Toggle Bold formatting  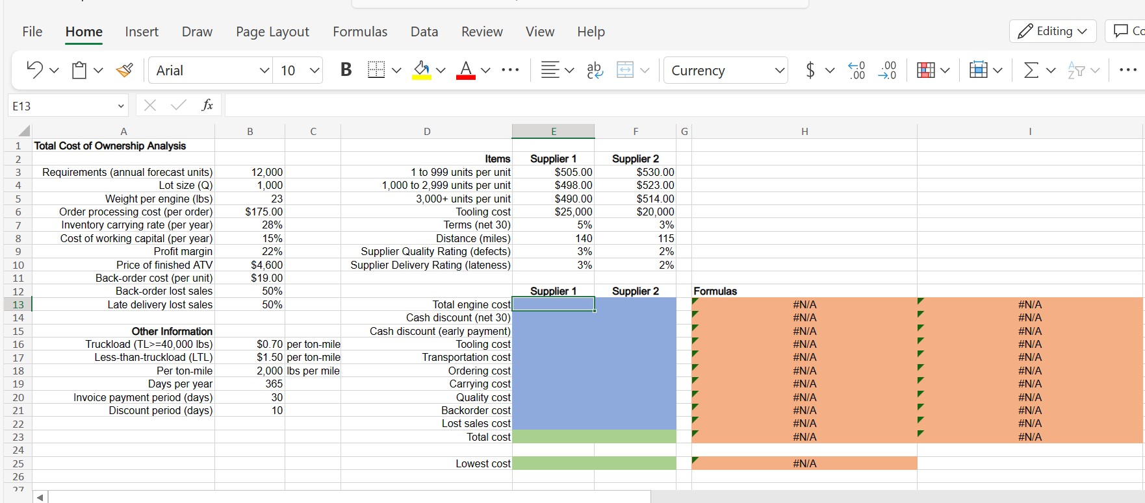[x=346, y=69]
